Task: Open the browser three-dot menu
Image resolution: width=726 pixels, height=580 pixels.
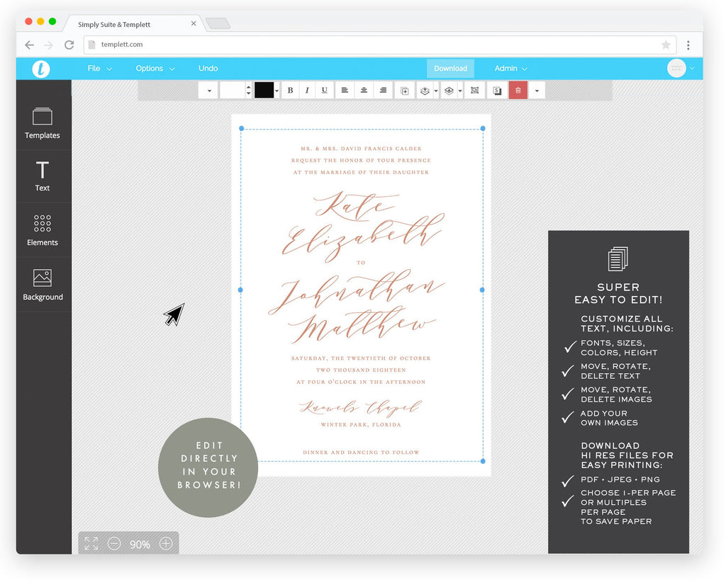Action: (688, 45)
